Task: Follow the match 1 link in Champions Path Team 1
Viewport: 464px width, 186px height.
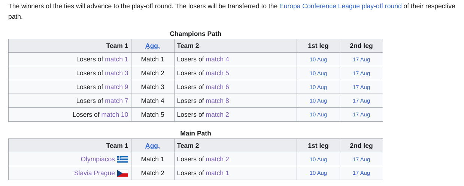Action: click(x=116, y=59)
